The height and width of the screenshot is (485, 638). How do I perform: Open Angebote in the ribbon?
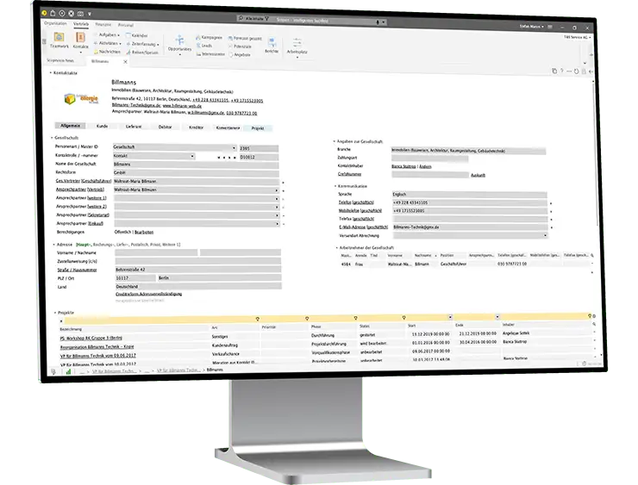(240, 54)
